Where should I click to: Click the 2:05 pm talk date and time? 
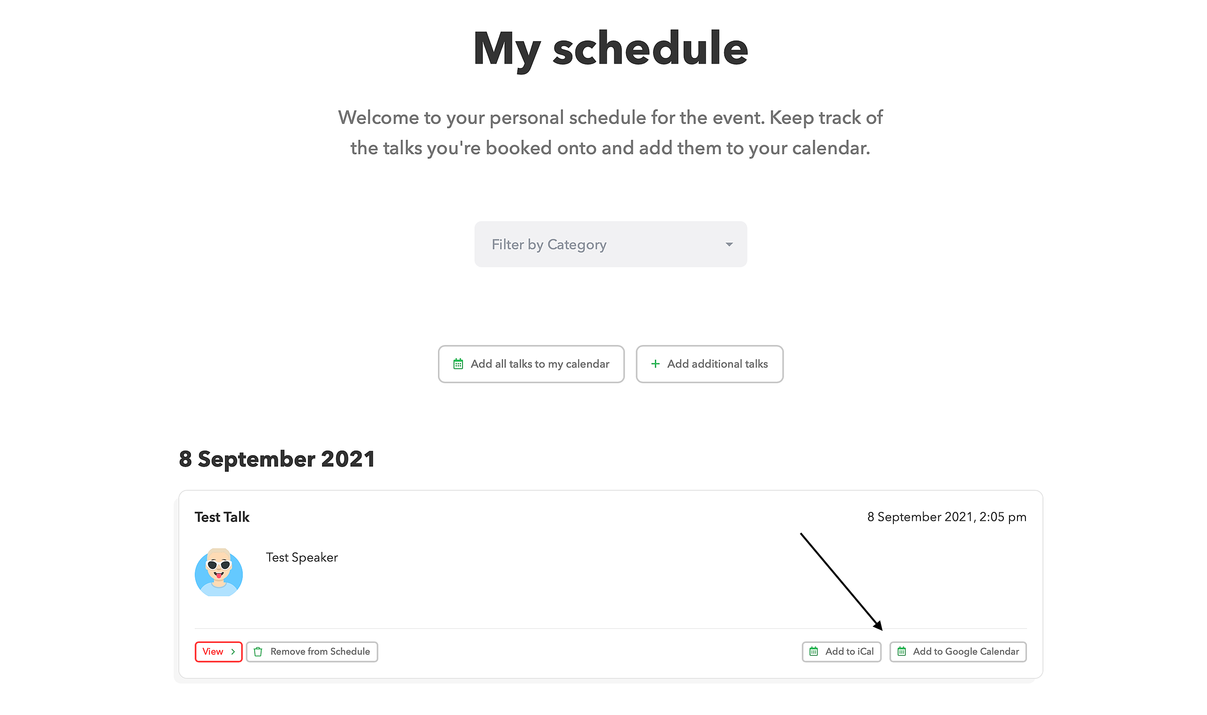click(x=946, y=517)
